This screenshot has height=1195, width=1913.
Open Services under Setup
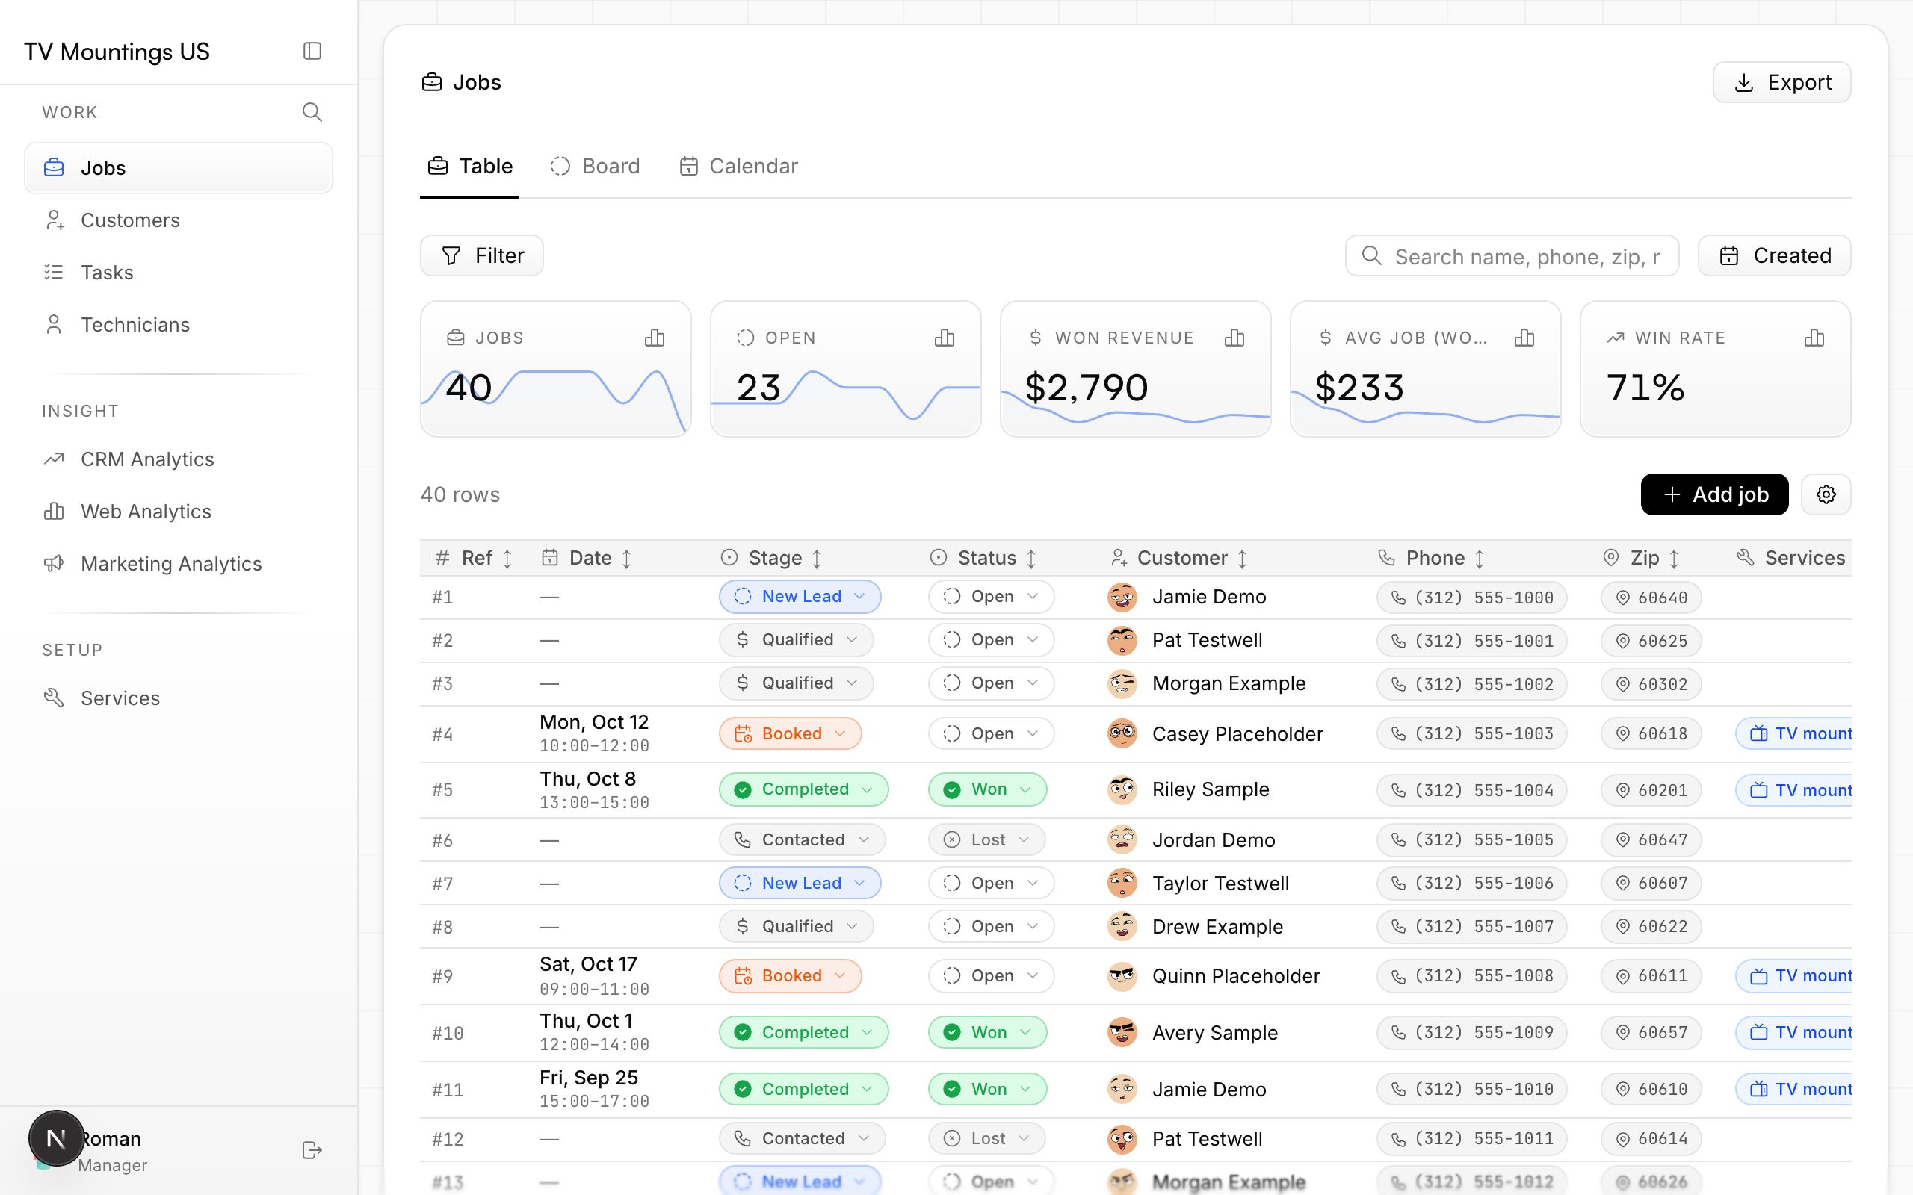179,698
